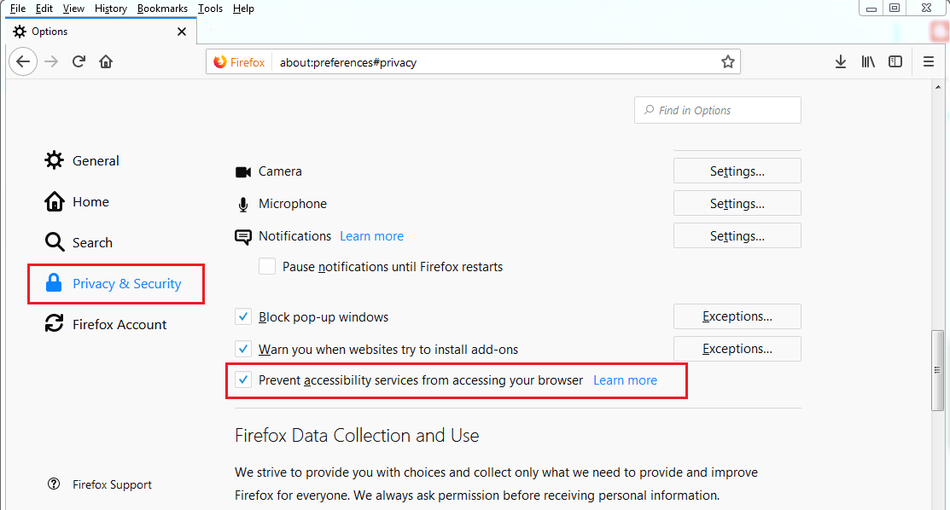Screen dimensions: 950x510
Task: Reload the current page
Action: (x=79, y=61)
